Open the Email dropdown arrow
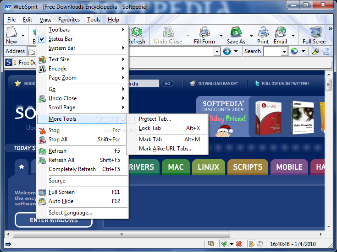Image resolution: width=337 pixels, height=252 pixels. (293, 35)
